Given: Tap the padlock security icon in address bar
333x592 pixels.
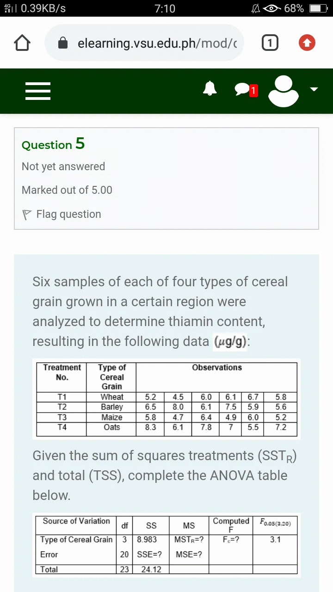Looking at the screenshot, I should tap(63, 43).
